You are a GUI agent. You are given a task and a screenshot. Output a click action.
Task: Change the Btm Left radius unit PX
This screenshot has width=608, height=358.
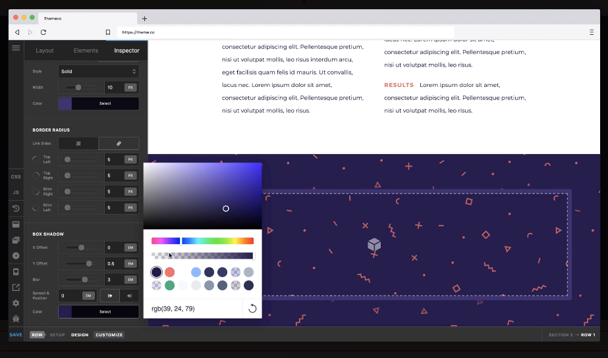pyautogui.click(x=130, y=208)
